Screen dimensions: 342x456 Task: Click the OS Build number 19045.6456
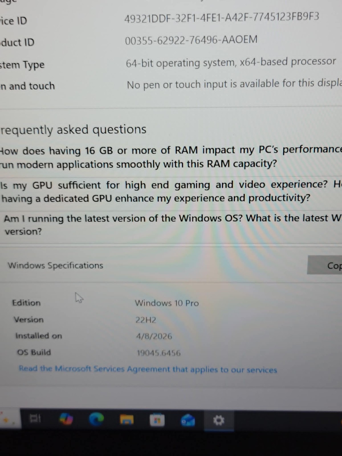point(158,353)
